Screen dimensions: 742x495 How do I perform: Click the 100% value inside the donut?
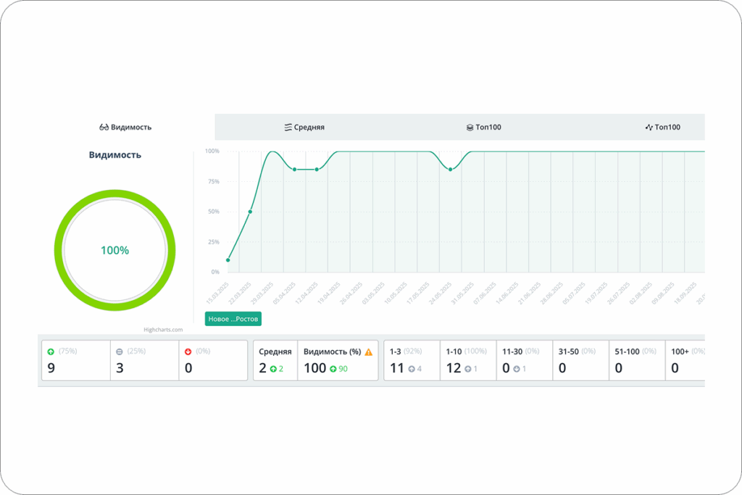click(x=115, y=250)
